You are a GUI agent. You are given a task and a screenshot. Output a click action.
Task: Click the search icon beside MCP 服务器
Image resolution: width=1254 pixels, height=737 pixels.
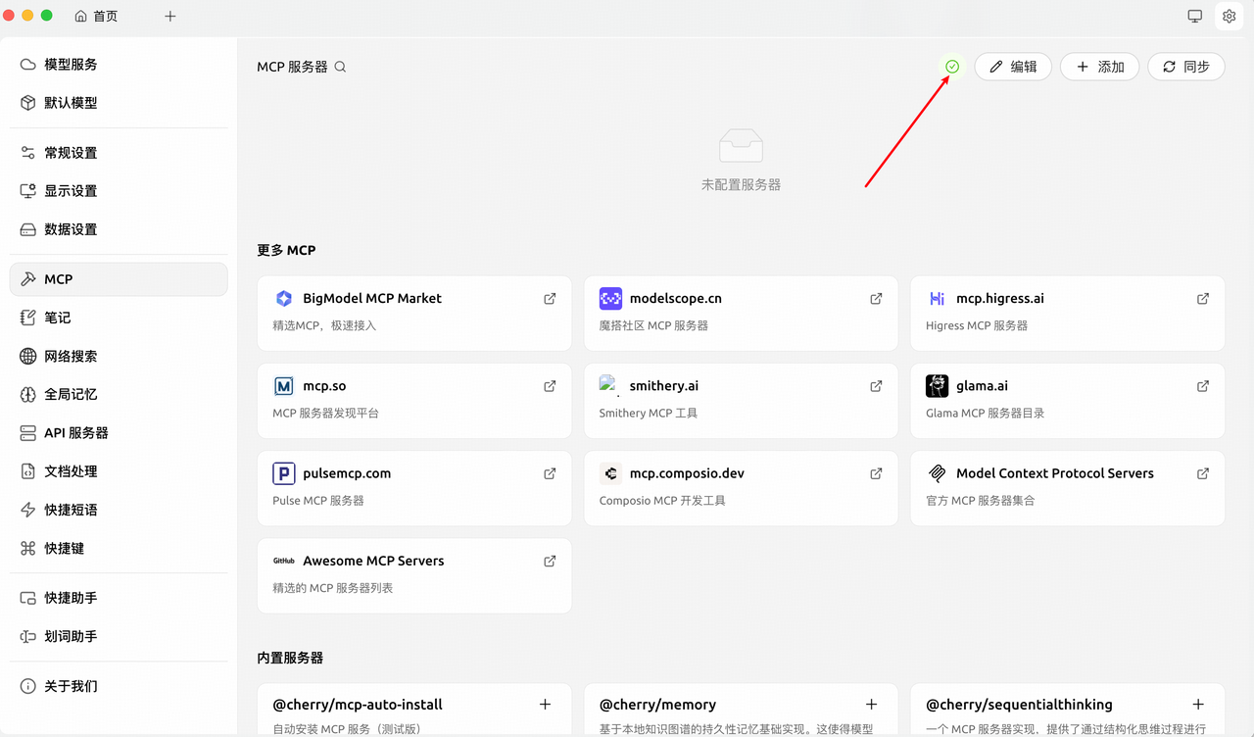(340, 67)
